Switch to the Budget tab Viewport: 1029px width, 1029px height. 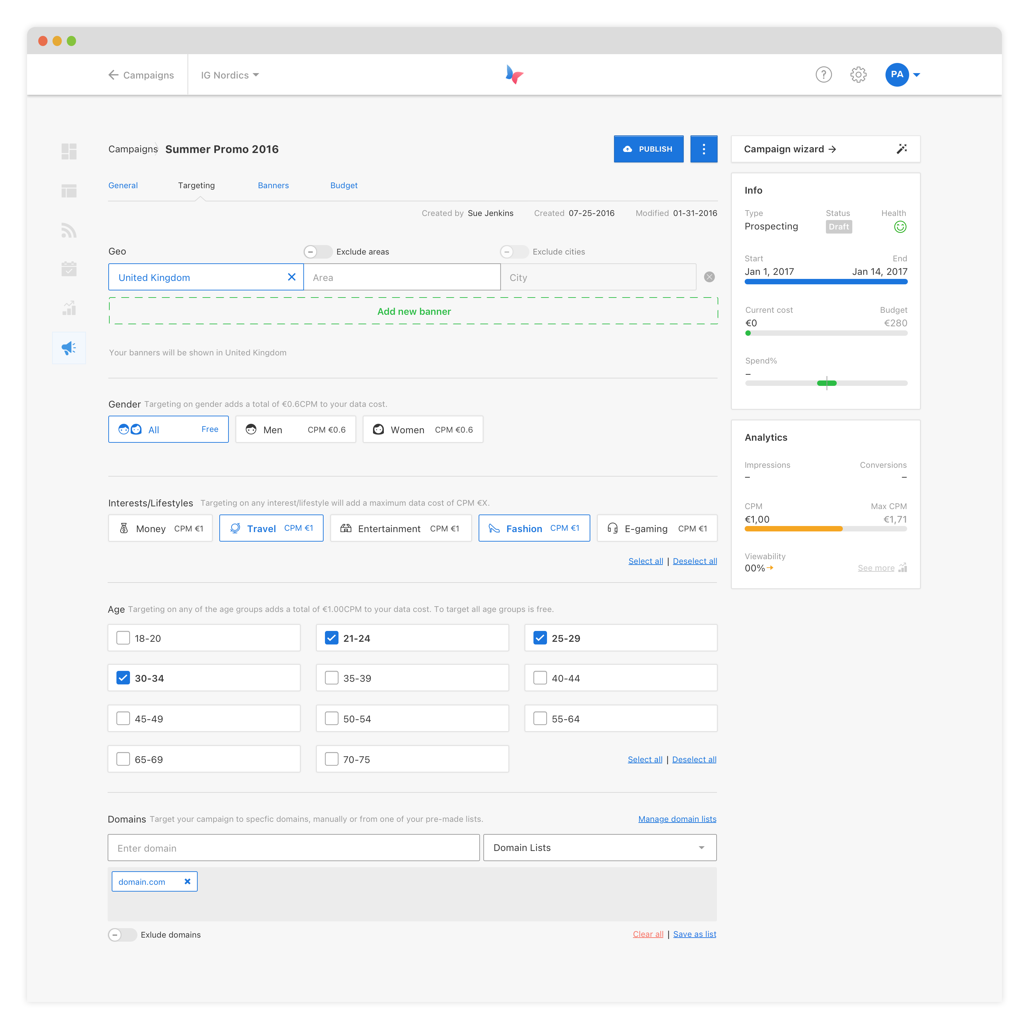tap(344, 185)
